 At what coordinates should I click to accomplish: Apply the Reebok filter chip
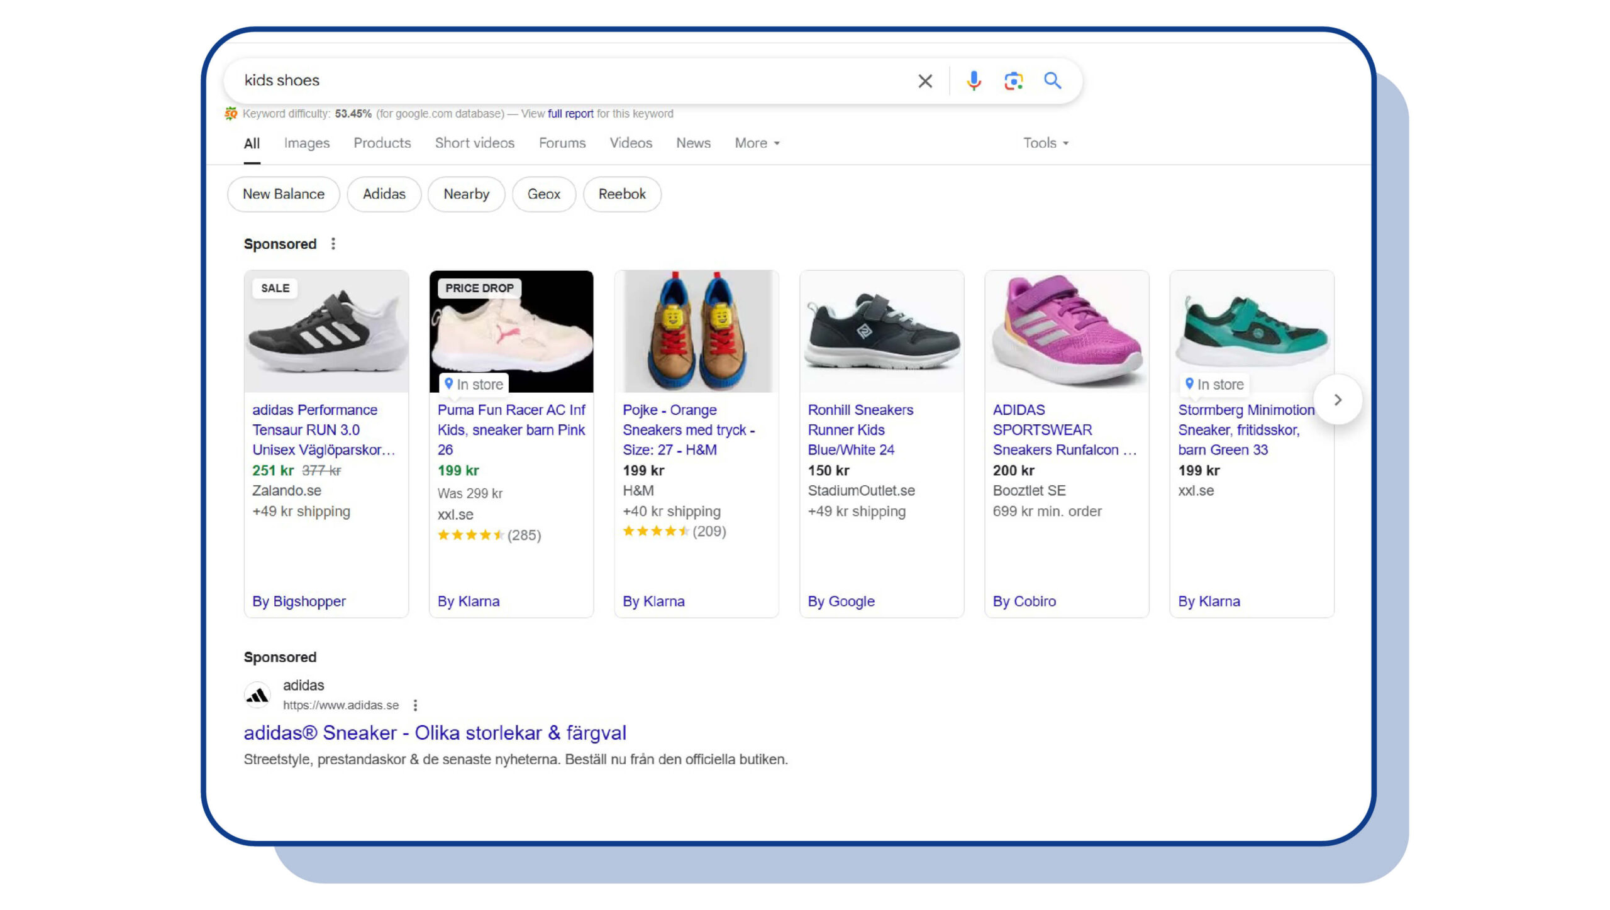[x=622, y=194]
